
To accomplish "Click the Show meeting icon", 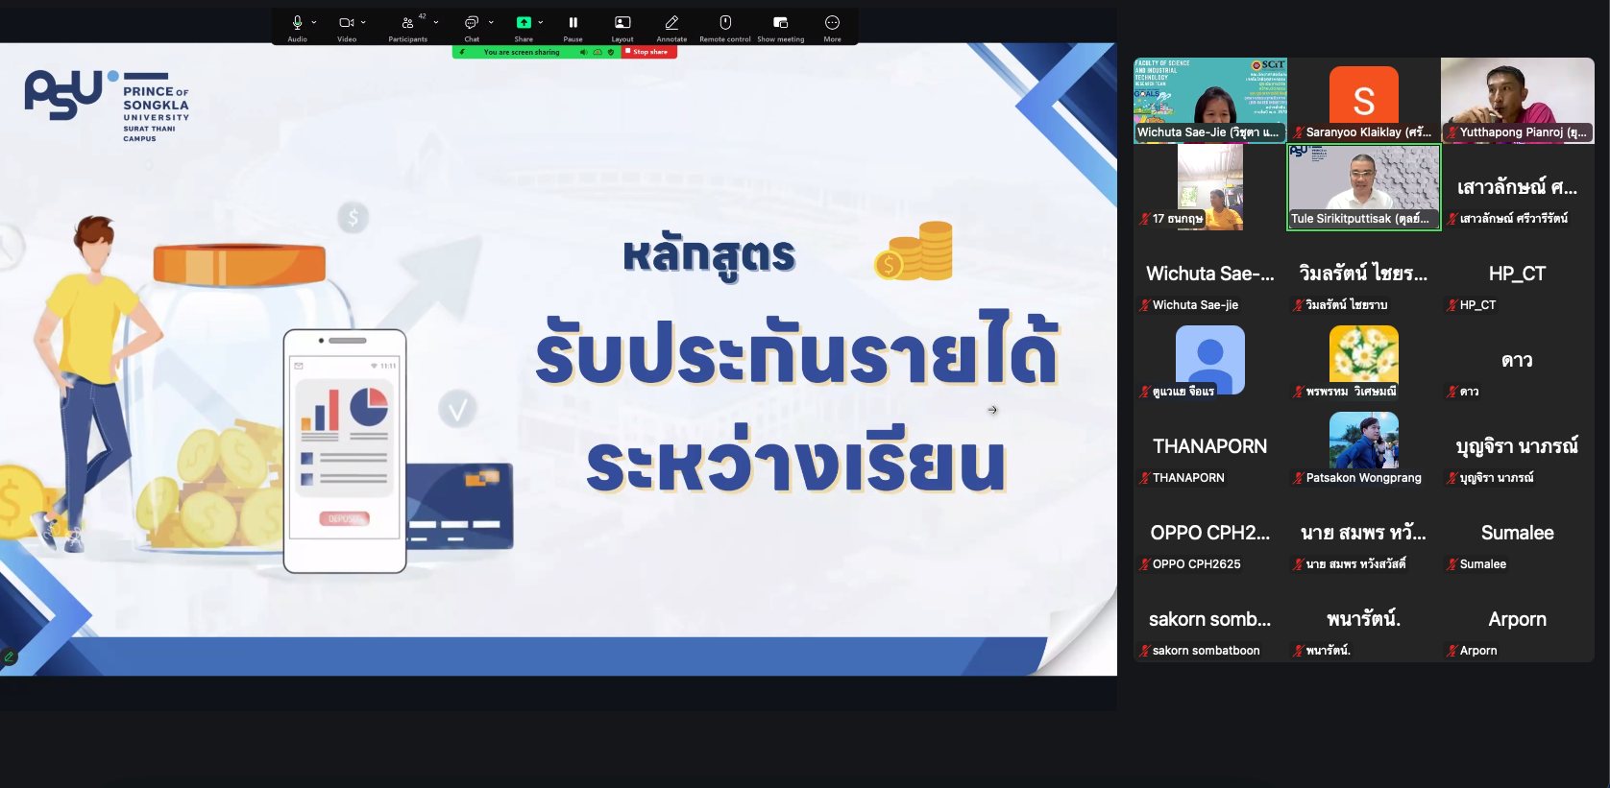I will (x=780, y=22).
